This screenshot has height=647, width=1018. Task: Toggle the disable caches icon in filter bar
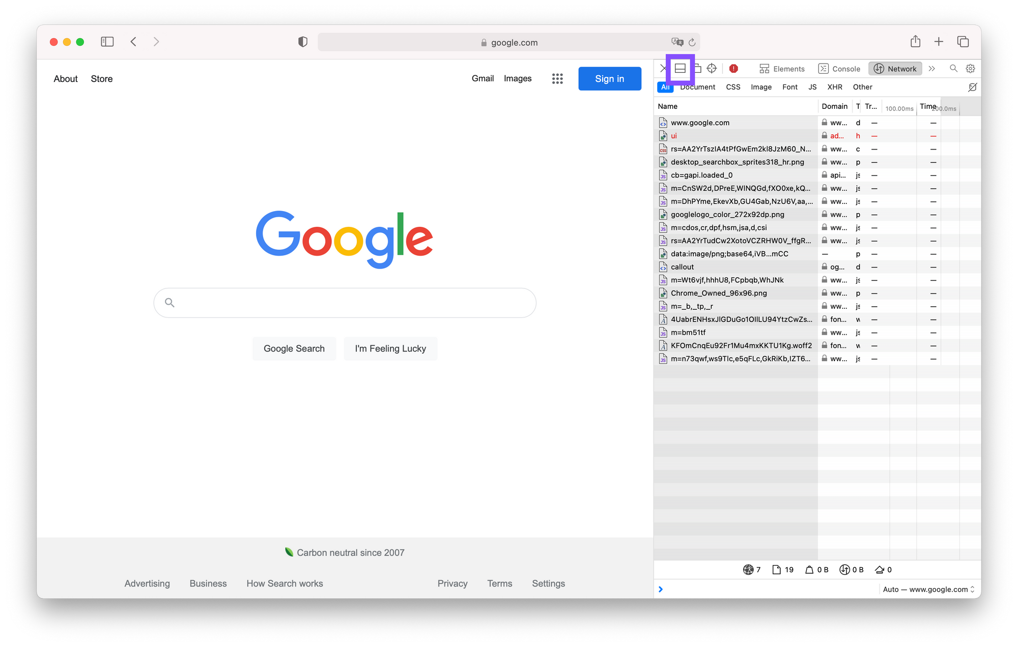[x=972, y=87]
